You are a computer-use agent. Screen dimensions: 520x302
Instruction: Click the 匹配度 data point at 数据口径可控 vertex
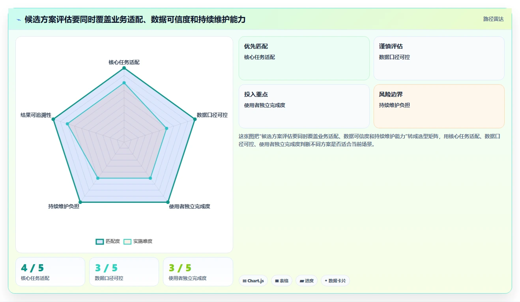point(195,119)
